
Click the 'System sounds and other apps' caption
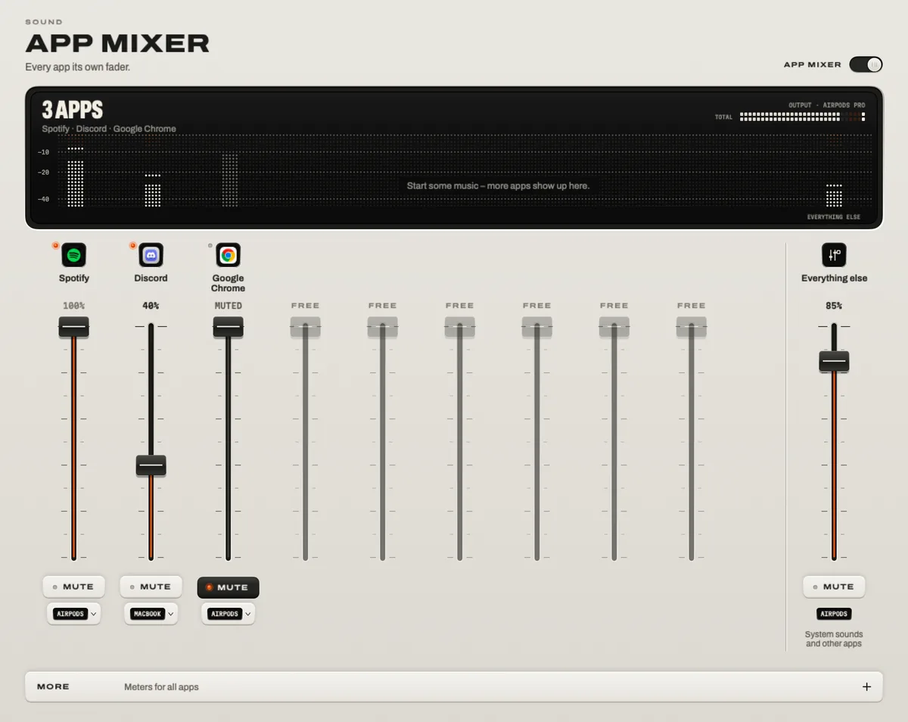(x=834, y=639)
